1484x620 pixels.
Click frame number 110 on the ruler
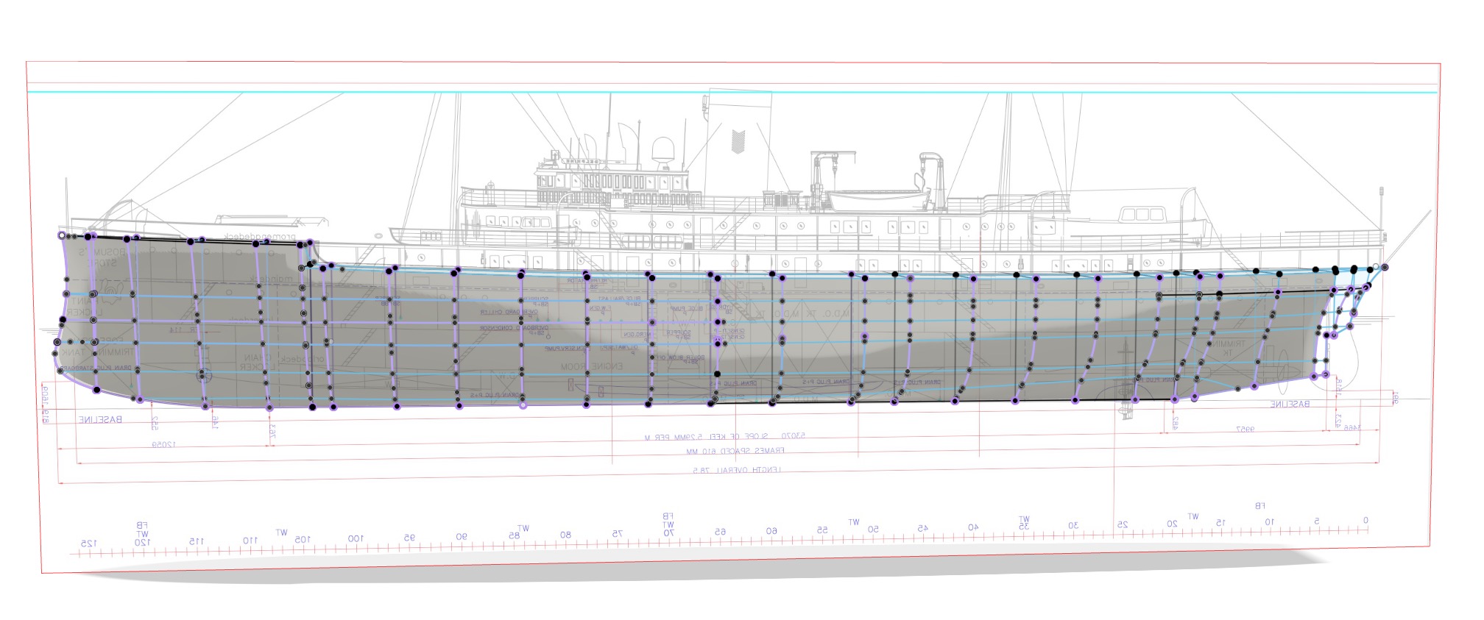coord(250,541)
